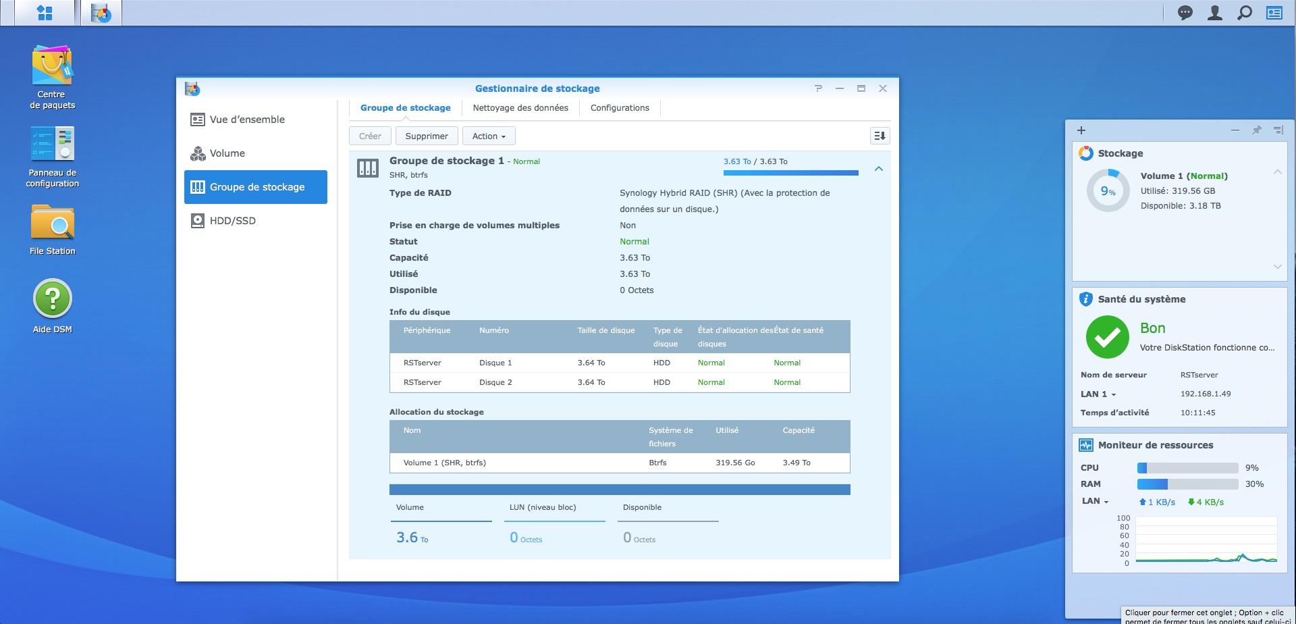Open notifications speech bubble icon
The image size is (1296, 624).
click(1185, 13)
